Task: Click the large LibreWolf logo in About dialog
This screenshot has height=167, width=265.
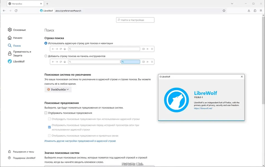Action: click(176, 100)
